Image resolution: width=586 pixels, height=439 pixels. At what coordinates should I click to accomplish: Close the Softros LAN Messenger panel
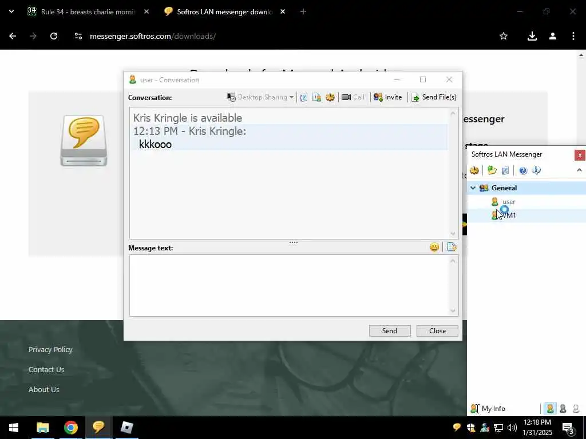pyautogui.click(x=580, y=155)
